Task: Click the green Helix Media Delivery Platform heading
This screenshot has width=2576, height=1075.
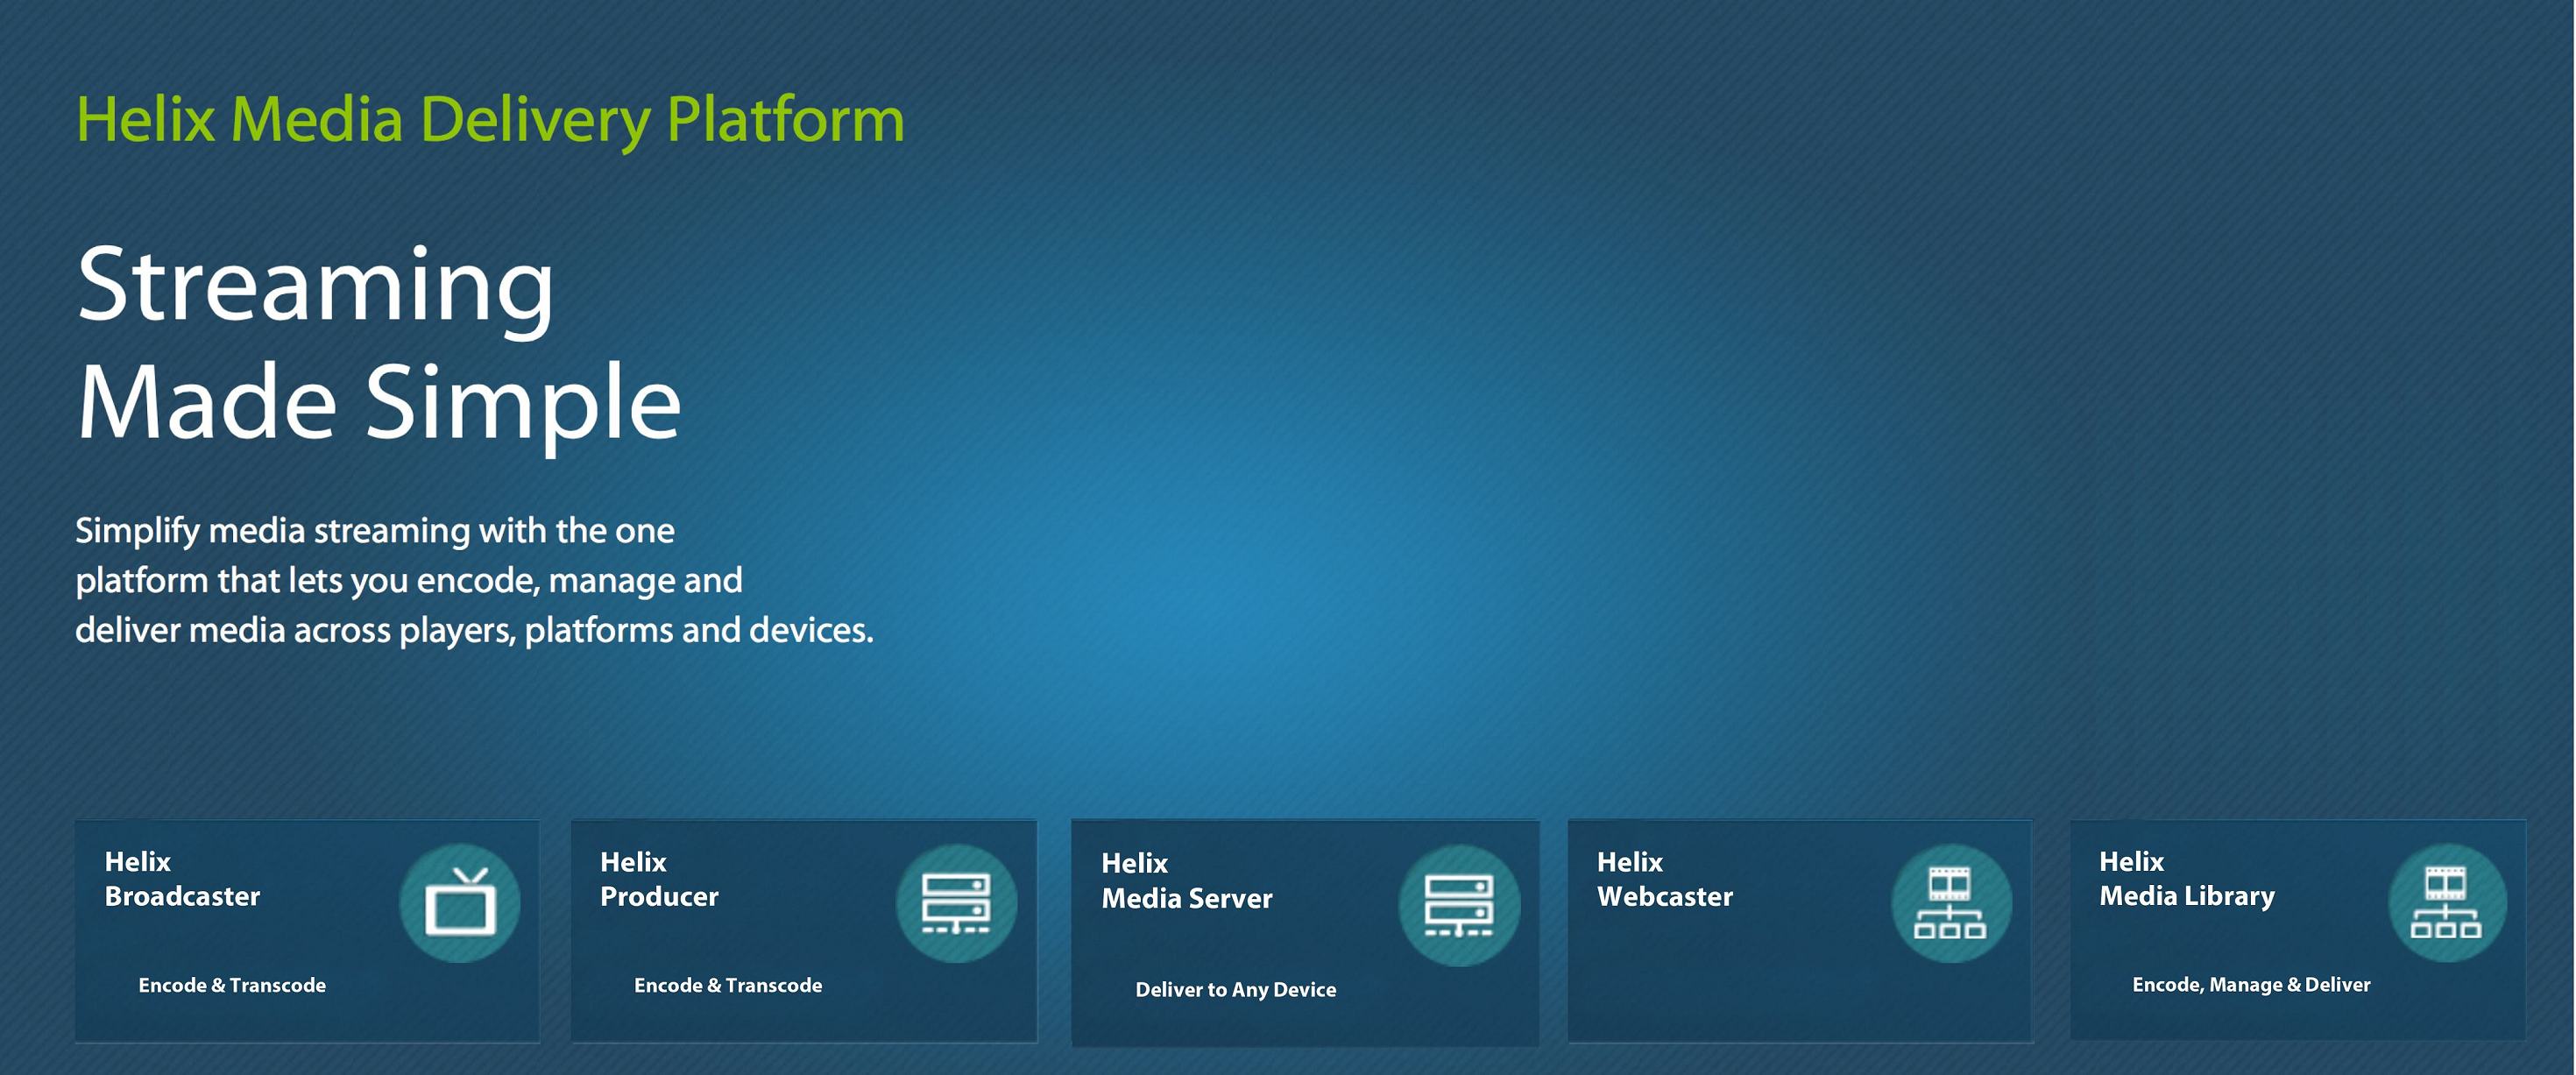Action: coord(490,120)
